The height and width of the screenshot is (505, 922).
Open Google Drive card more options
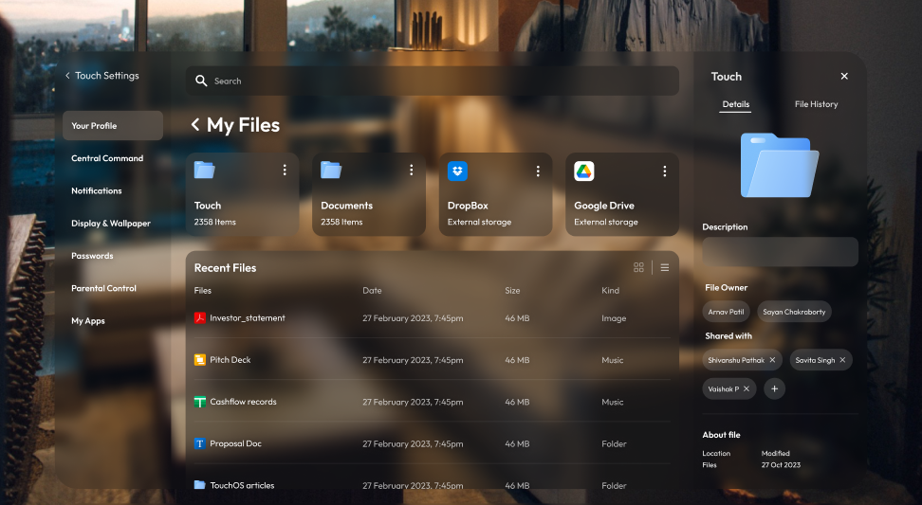(665, 171)
